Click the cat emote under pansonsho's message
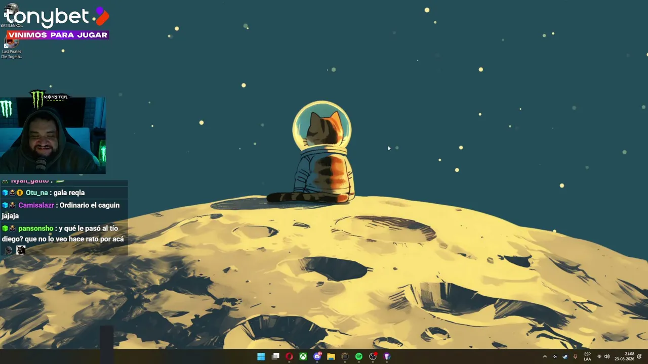The image size is (648, 364). 21,250
